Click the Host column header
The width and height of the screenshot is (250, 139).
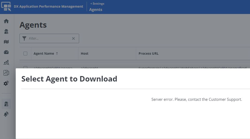85,54
